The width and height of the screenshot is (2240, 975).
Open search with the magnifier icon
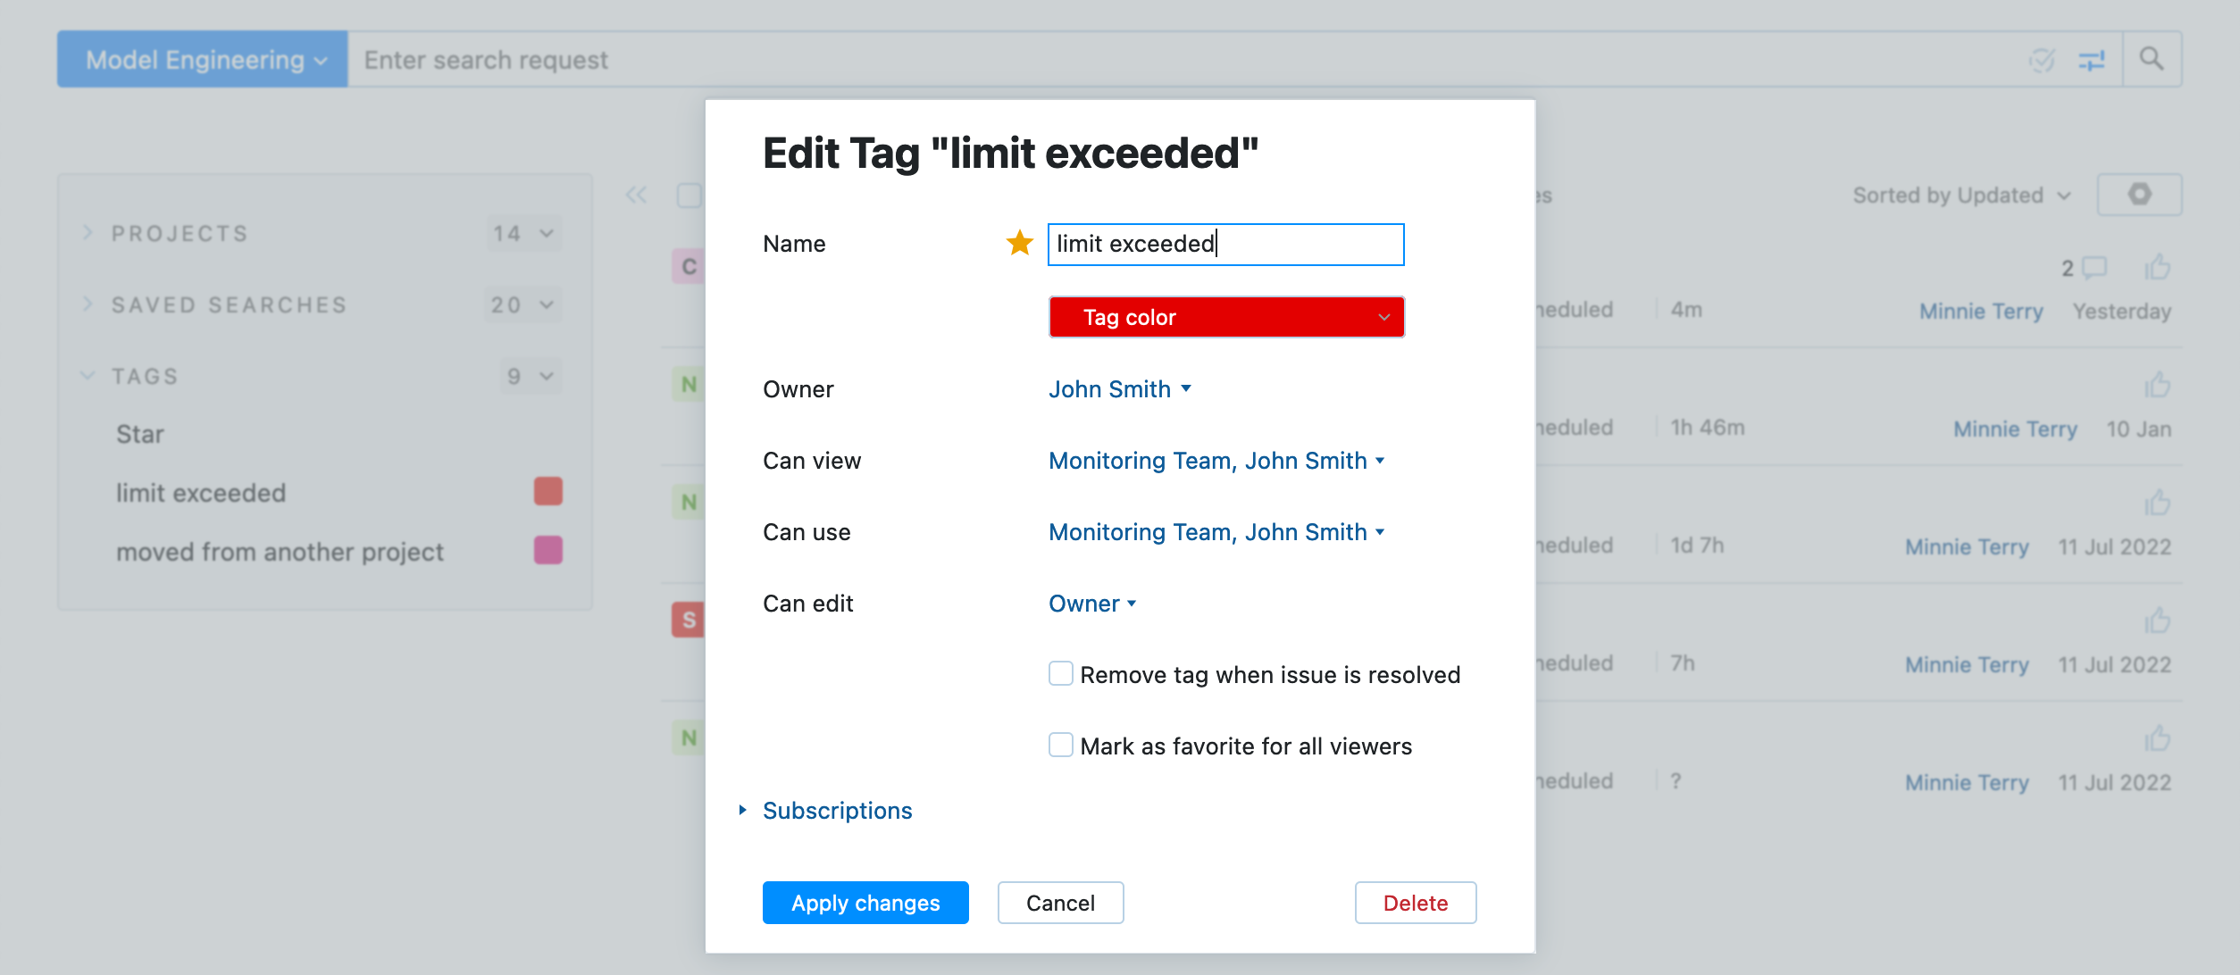point(2152,59)
